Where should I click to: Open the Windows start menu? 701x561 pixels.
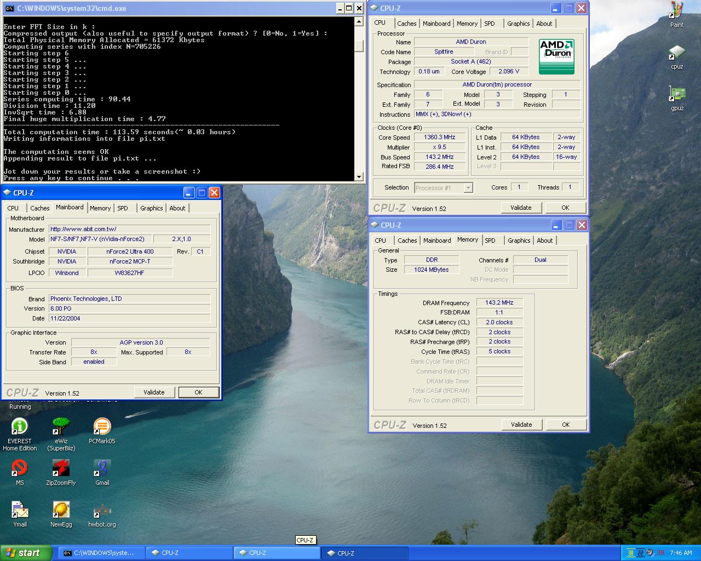coord(26,553)
